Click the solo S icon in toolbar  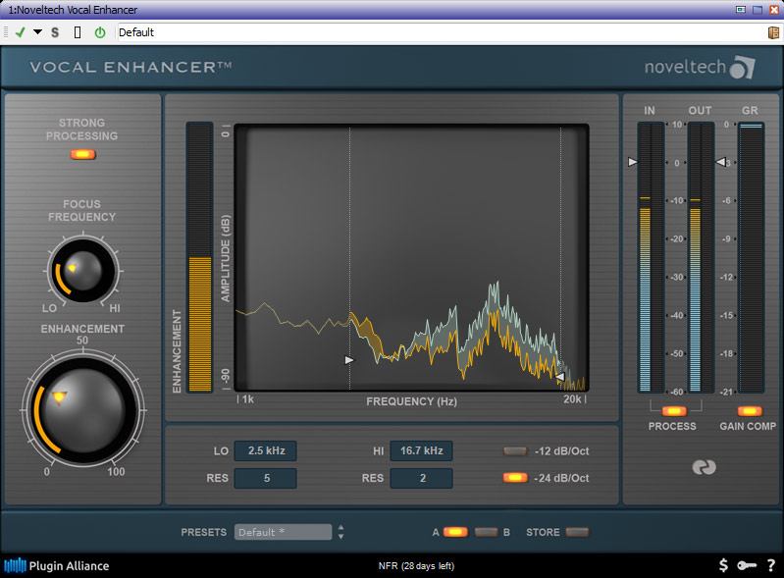tap(55, 32)
